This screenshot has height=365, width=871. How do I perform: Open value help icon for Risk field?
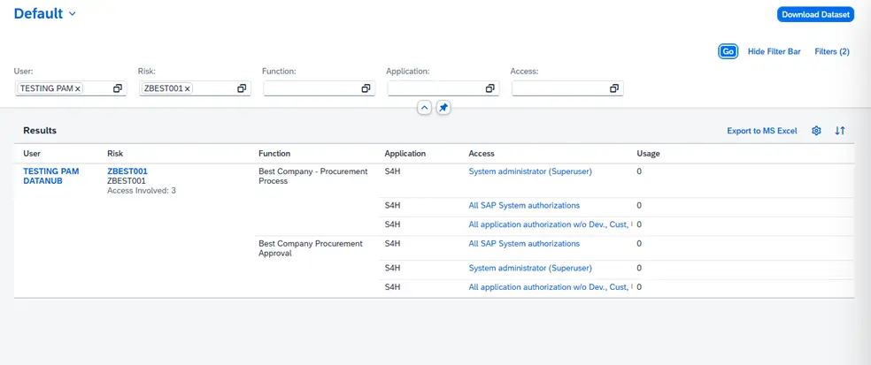point(241,88)
